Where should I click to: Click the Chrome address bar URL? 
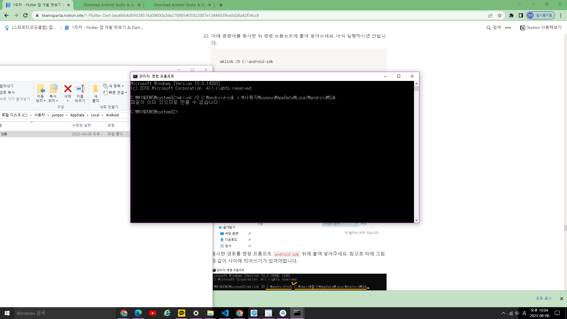150,15
